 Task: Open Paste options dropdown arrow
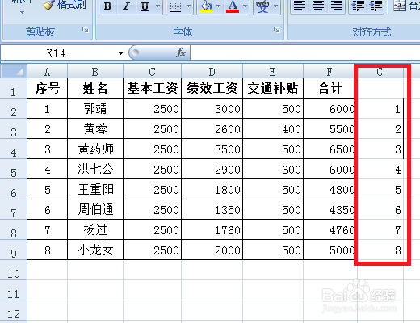22,12
